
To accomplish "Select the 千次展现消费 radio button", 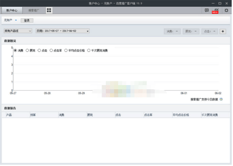I will [x=89, y=50].
